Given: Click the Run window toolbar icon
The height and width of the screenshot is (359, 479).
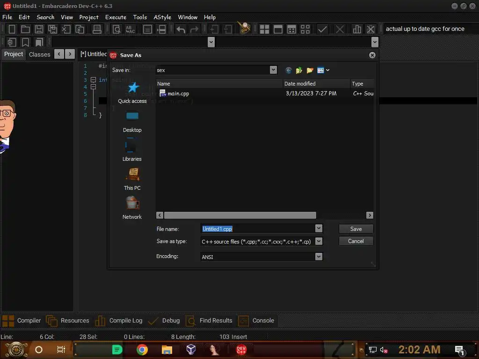Looking at the screenshot, I should pos(278,29).
